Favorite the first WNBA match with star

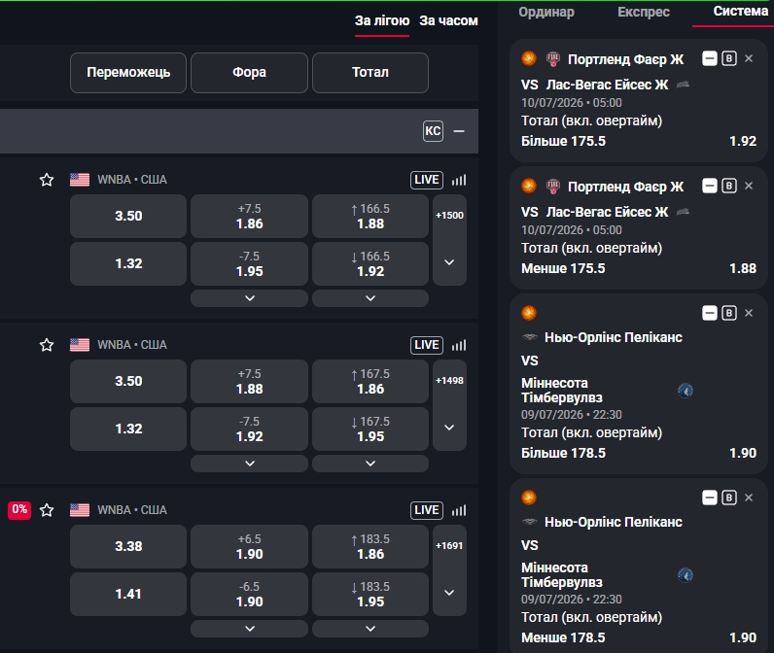pyautogui.click(x=47, y=180)
